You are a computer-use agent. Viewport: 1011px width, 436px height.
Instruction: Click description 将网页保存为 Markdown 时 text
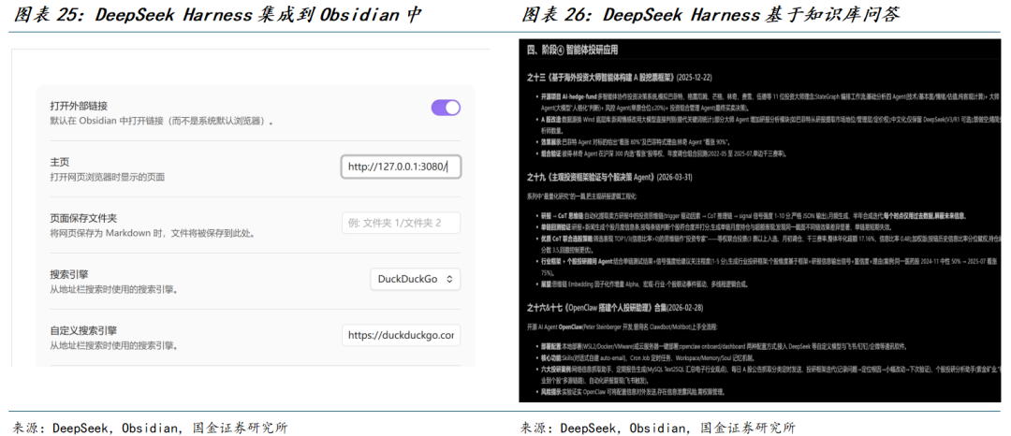pyautogui.click(x=153, y=232)
